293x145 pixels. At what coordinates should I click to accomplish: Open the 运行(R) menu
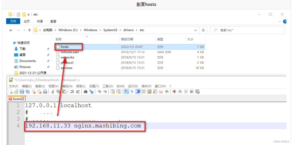point(133,86)
